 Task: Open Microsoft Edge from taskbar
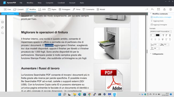(x=80, y=94)
